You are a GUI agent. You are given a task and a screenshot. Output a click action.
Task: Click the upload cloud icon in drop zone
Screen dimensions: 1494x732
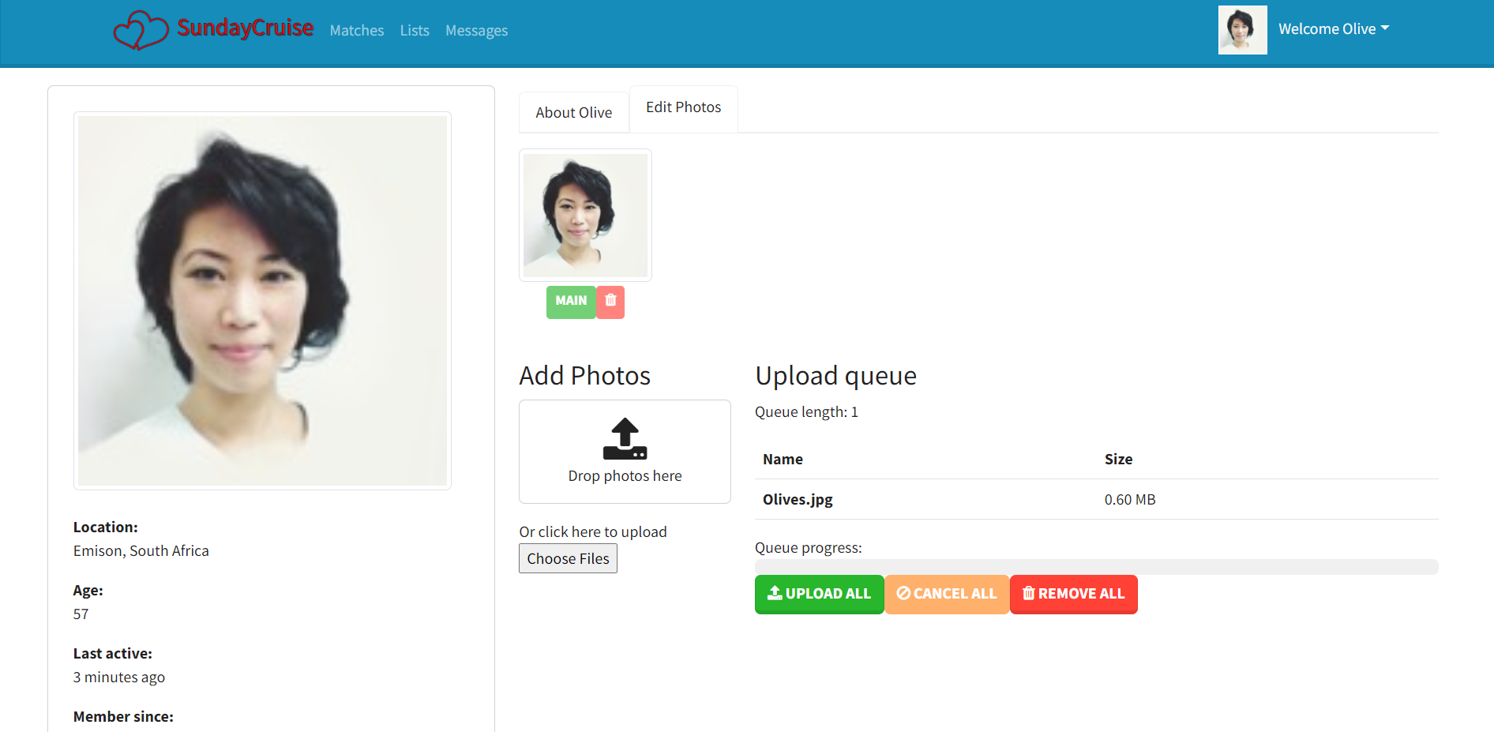click(x=624, y=439)
